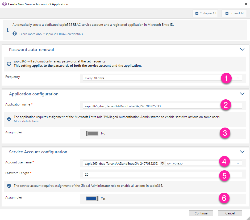Select the Password Length input field
Viewport: 250px width, 220px height.
[x=160, y=174]
